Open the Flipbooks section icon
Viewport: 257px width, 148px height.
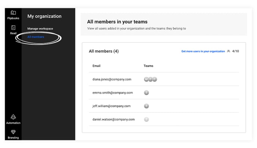click(13, 13)
